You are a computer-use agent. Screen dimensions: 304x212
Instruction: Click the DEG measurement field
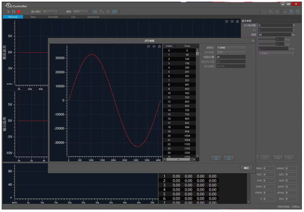pyautogui.click(x=291, y=199)
